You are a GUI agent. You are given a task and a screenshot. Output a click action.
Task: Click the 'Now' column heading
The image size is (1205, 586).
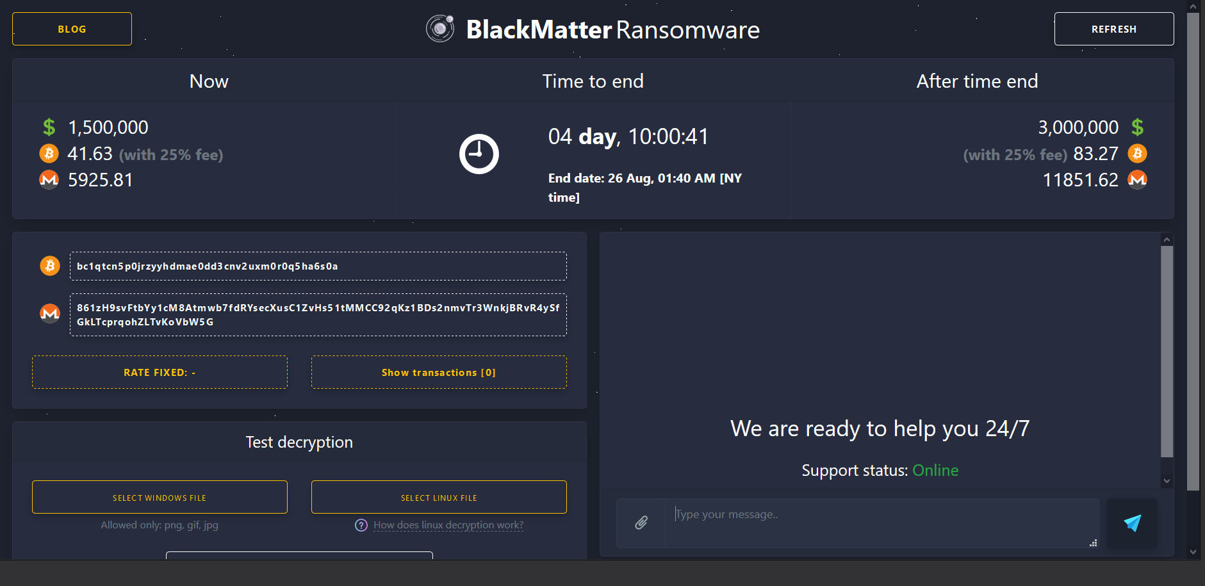tap(209, 81)
